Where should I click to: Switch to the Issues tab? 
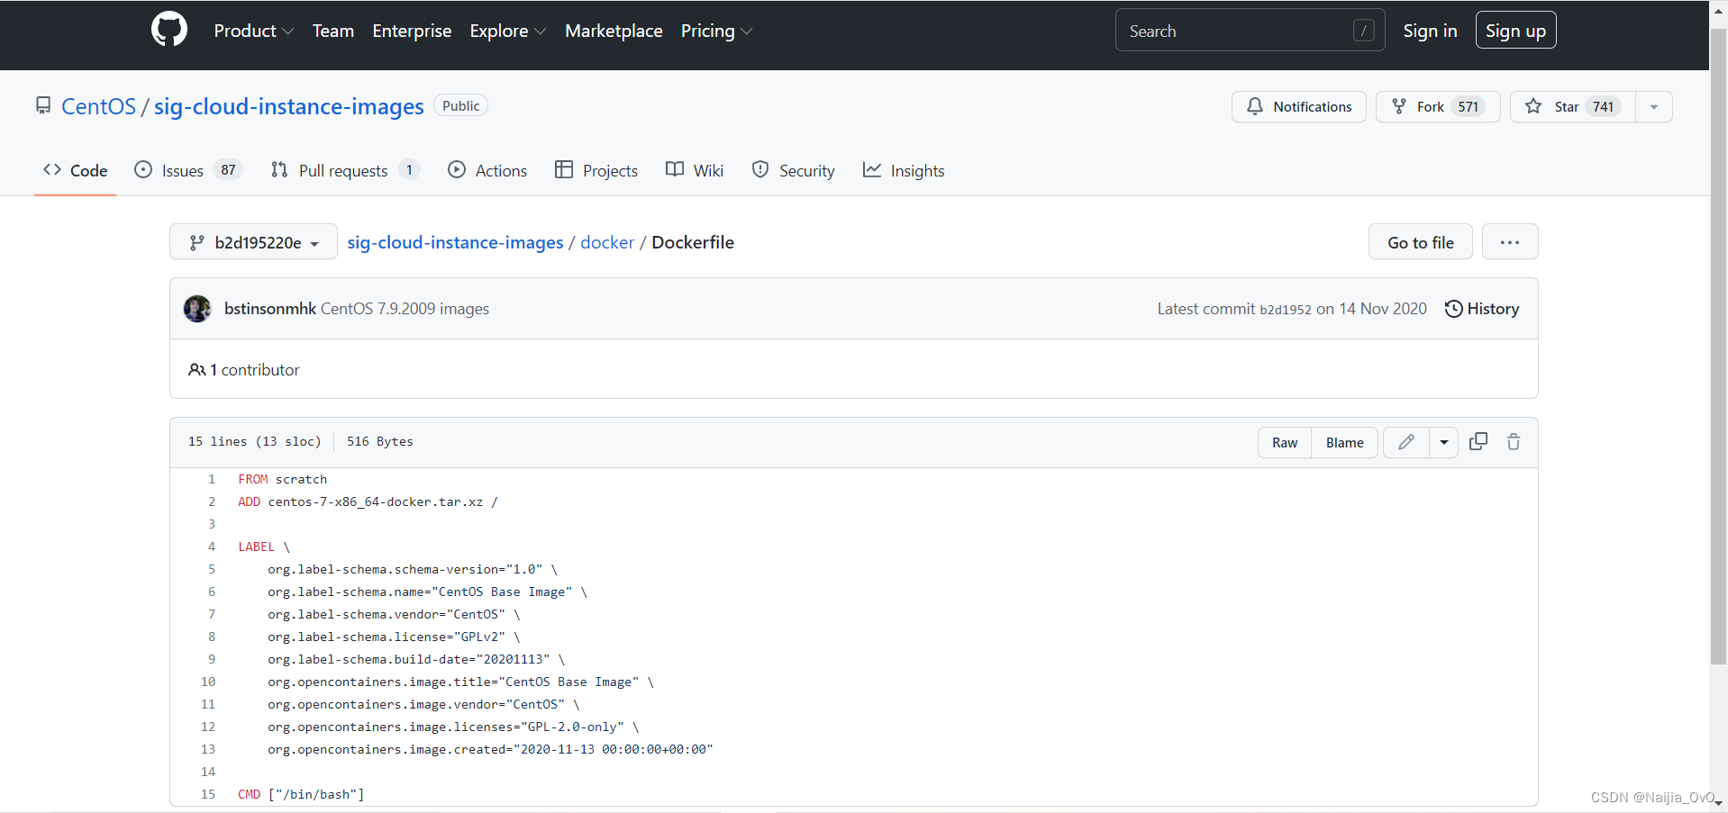pyautogui.click(x=188, y=170)
